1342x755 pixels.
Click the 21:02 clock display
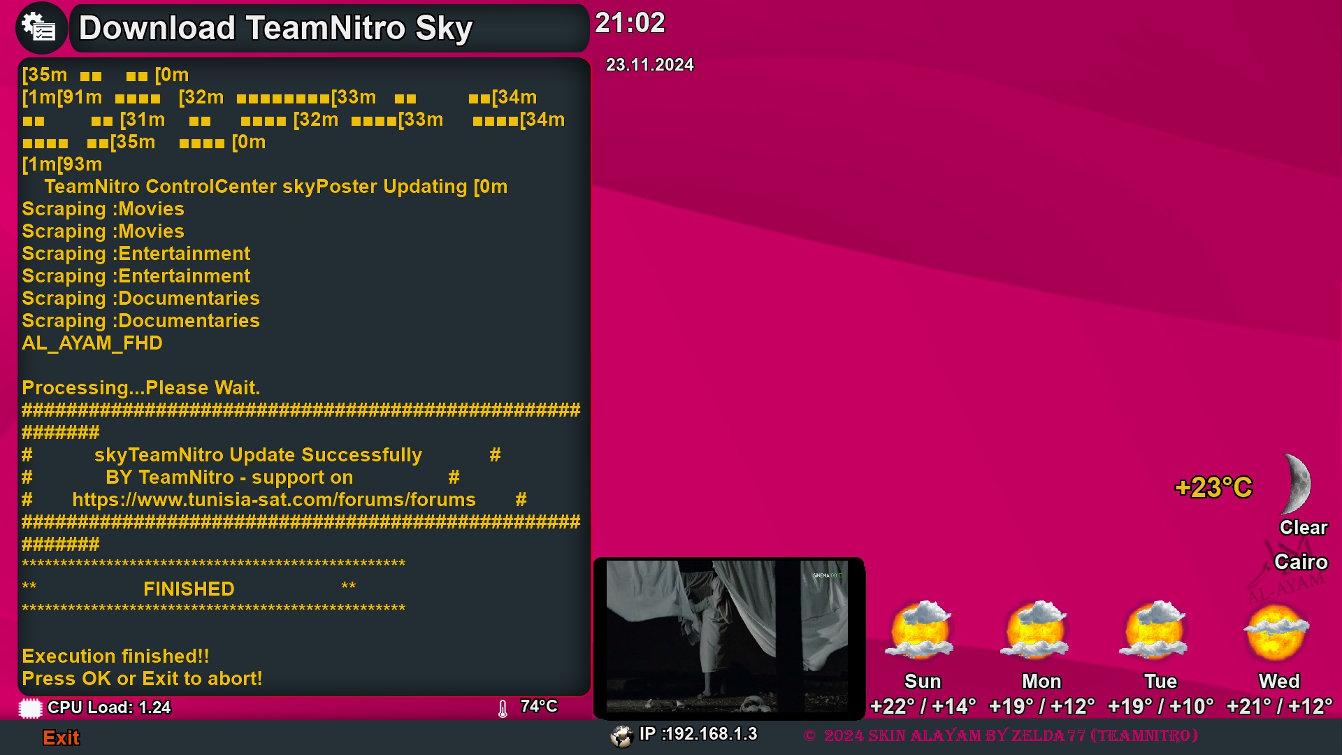click(x=630, y=23)
